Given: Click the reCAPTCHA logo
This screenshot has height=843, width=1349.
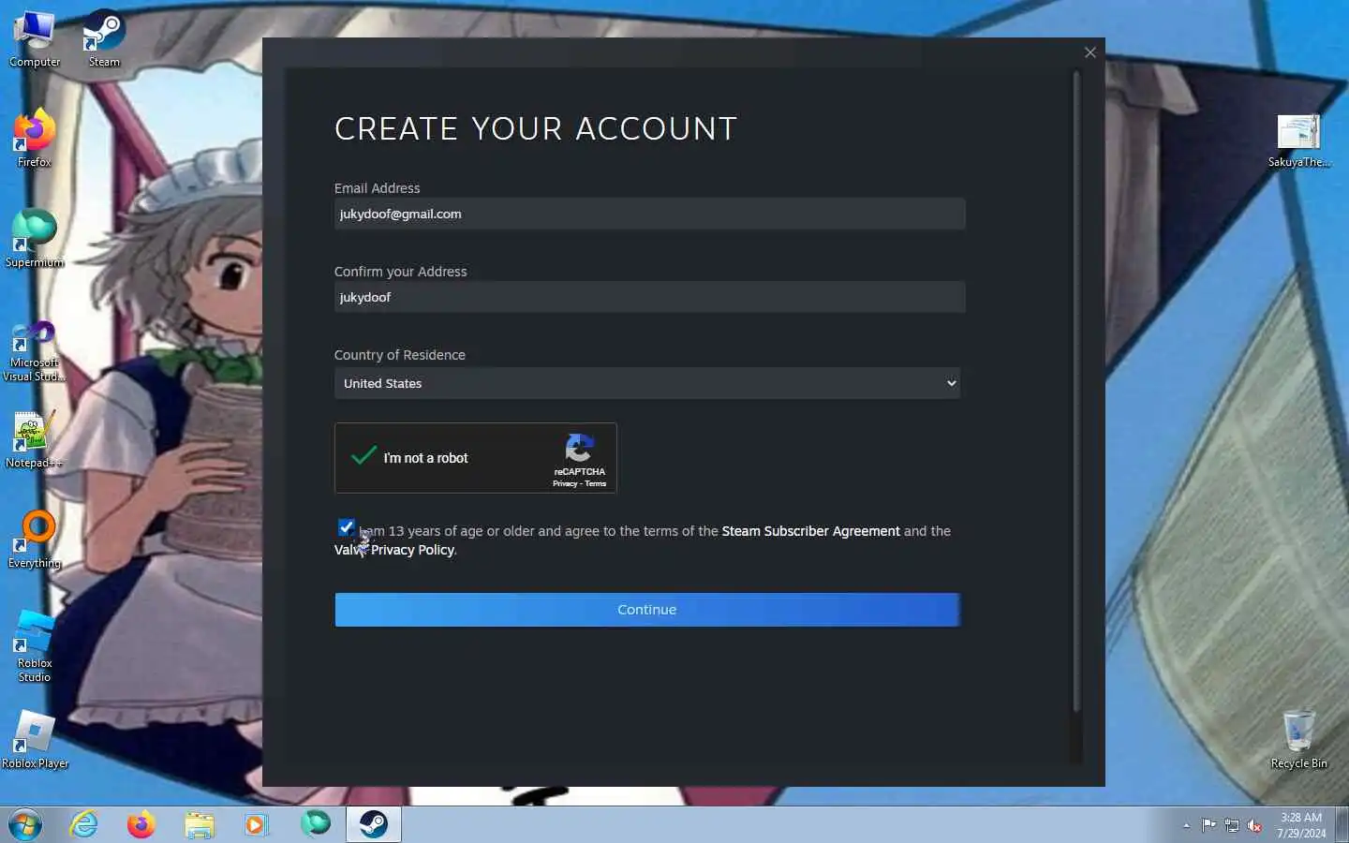Looking at the screenshot, I should coord(579,448).
